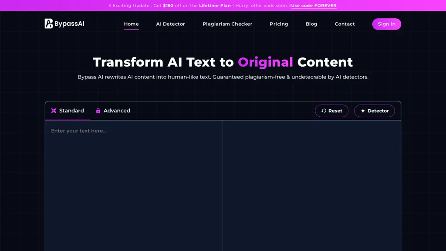Open the Contact page

[345, 24]
